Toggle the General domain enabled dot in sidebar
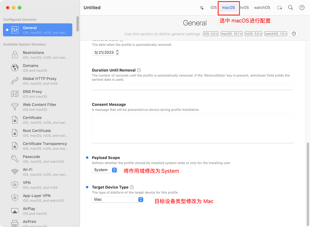310x227 pixels. (x=7, y=30)
